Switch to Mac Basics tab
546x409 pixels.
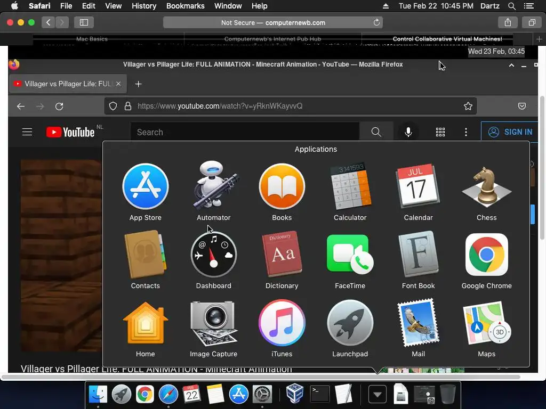pyautogui.click(x=92, y=39)
